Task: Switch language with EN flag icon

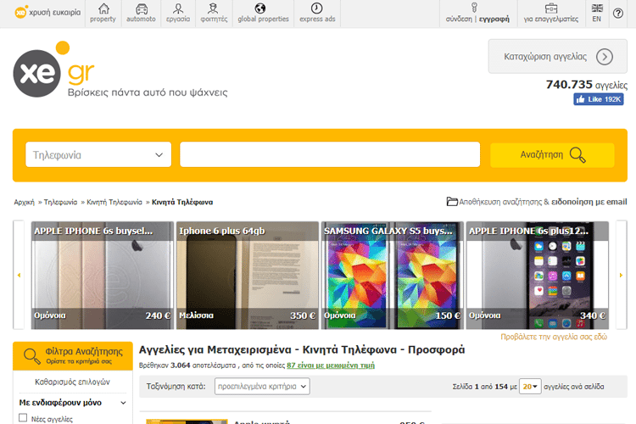Action: [x=597, y=8]
